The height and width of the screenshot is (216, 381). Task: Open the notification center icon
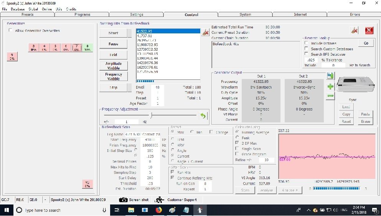click(374, 210)
